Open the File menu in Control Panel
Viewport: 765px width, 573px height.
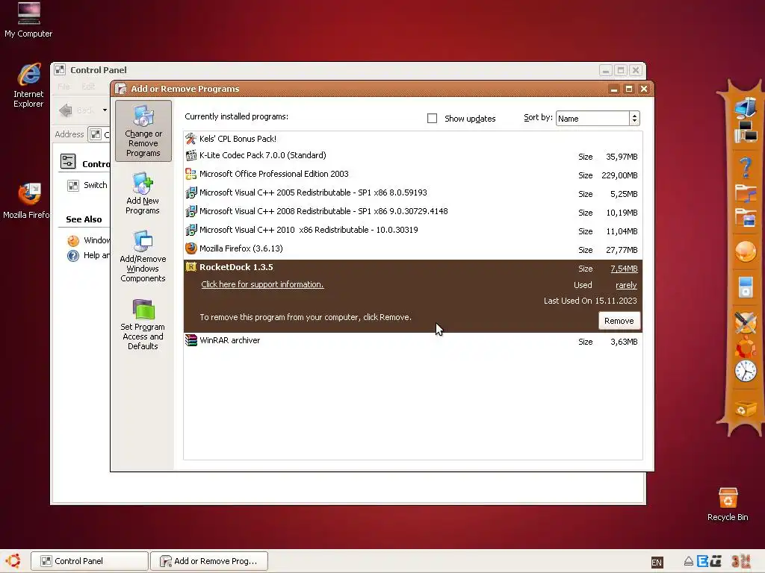coord(64,87)
